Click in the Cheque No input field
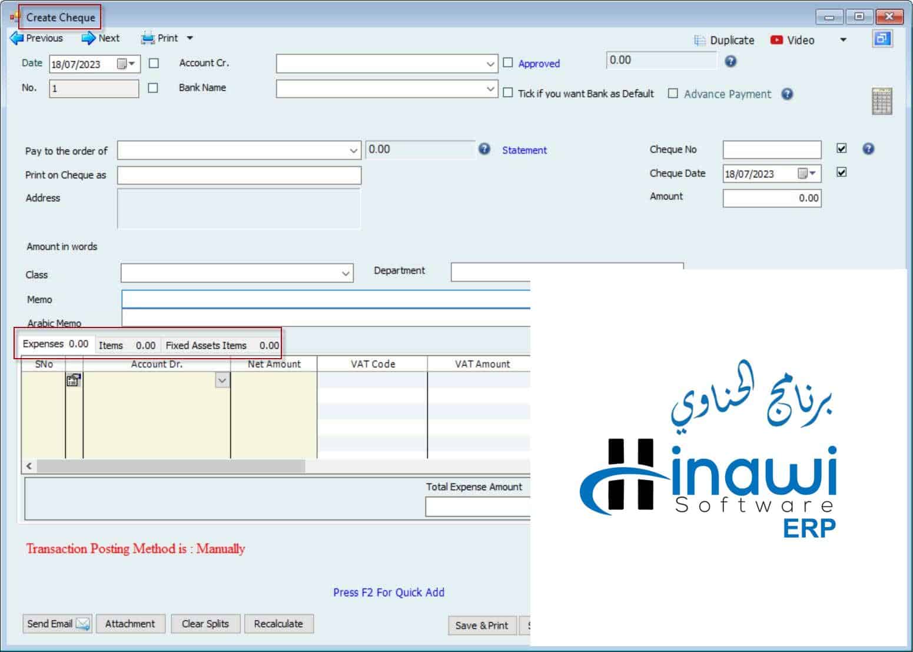 tap(772, 150)
